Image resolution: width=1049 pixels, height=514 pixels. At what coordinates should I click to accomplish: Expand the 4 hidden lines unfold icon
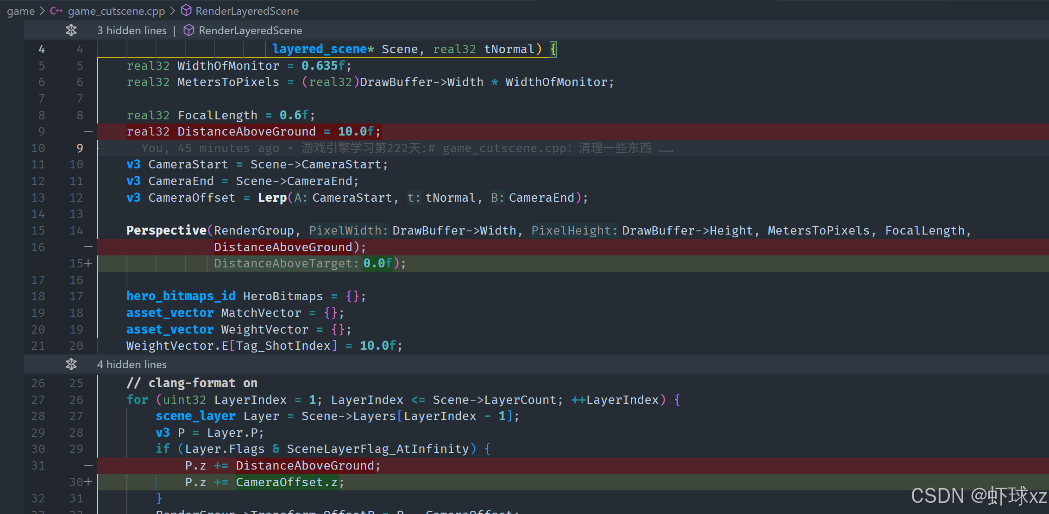(71, 365)
